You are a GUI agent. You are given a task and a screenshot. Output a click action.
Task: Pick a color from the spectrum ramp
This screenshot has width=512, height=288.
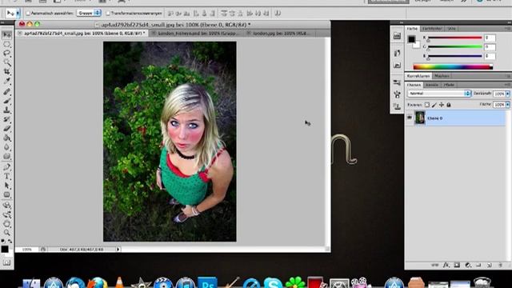coord(453,67)
